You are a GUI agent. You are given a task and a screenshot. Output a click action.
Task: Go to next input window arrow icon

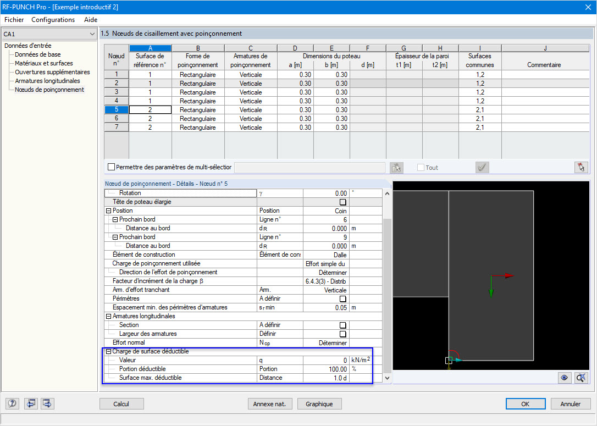coord(48,403)
